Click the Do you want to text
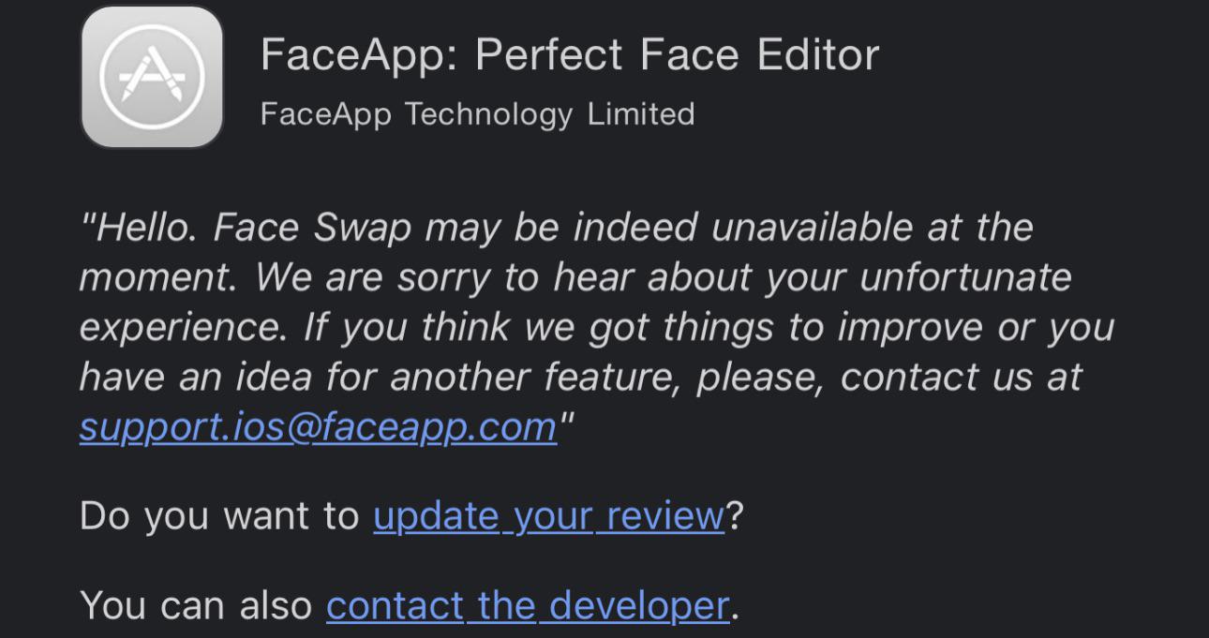 tap(219, 516)
